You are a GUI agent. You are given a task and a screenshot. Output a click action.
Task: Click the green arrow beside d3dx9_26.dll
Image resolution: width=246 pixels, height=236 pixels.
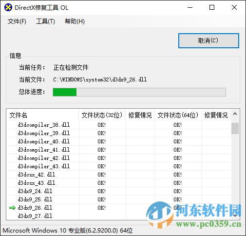(12, 208)
